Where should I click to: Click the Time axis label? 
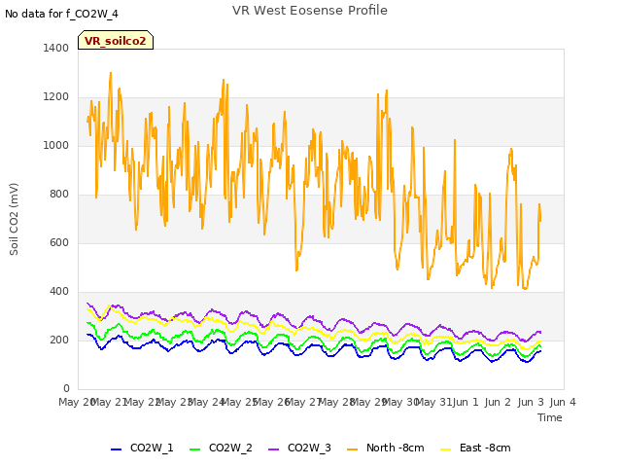click(x=550, y=417)
